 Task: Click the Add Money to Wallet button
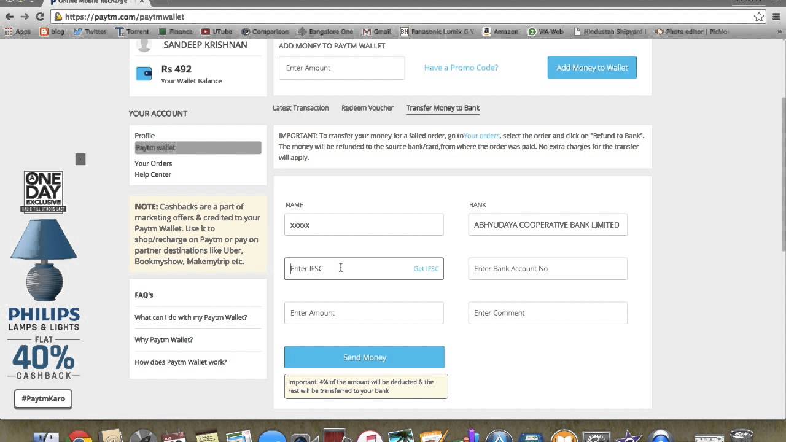coord(592,68)
